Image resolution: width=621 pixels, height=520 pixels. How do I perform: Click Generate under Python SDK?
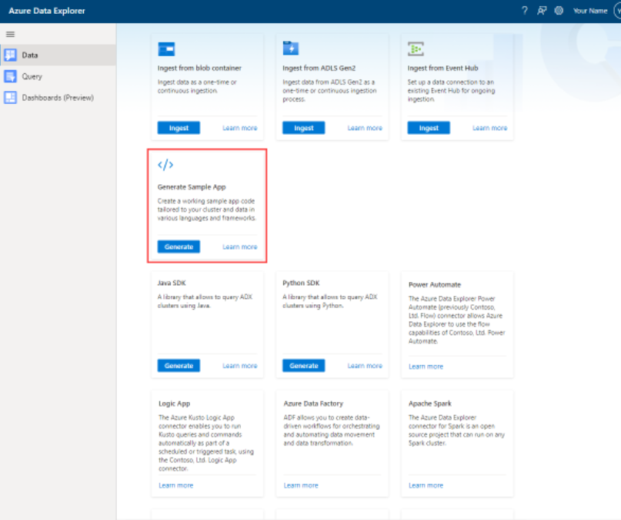tap(304, 365)
